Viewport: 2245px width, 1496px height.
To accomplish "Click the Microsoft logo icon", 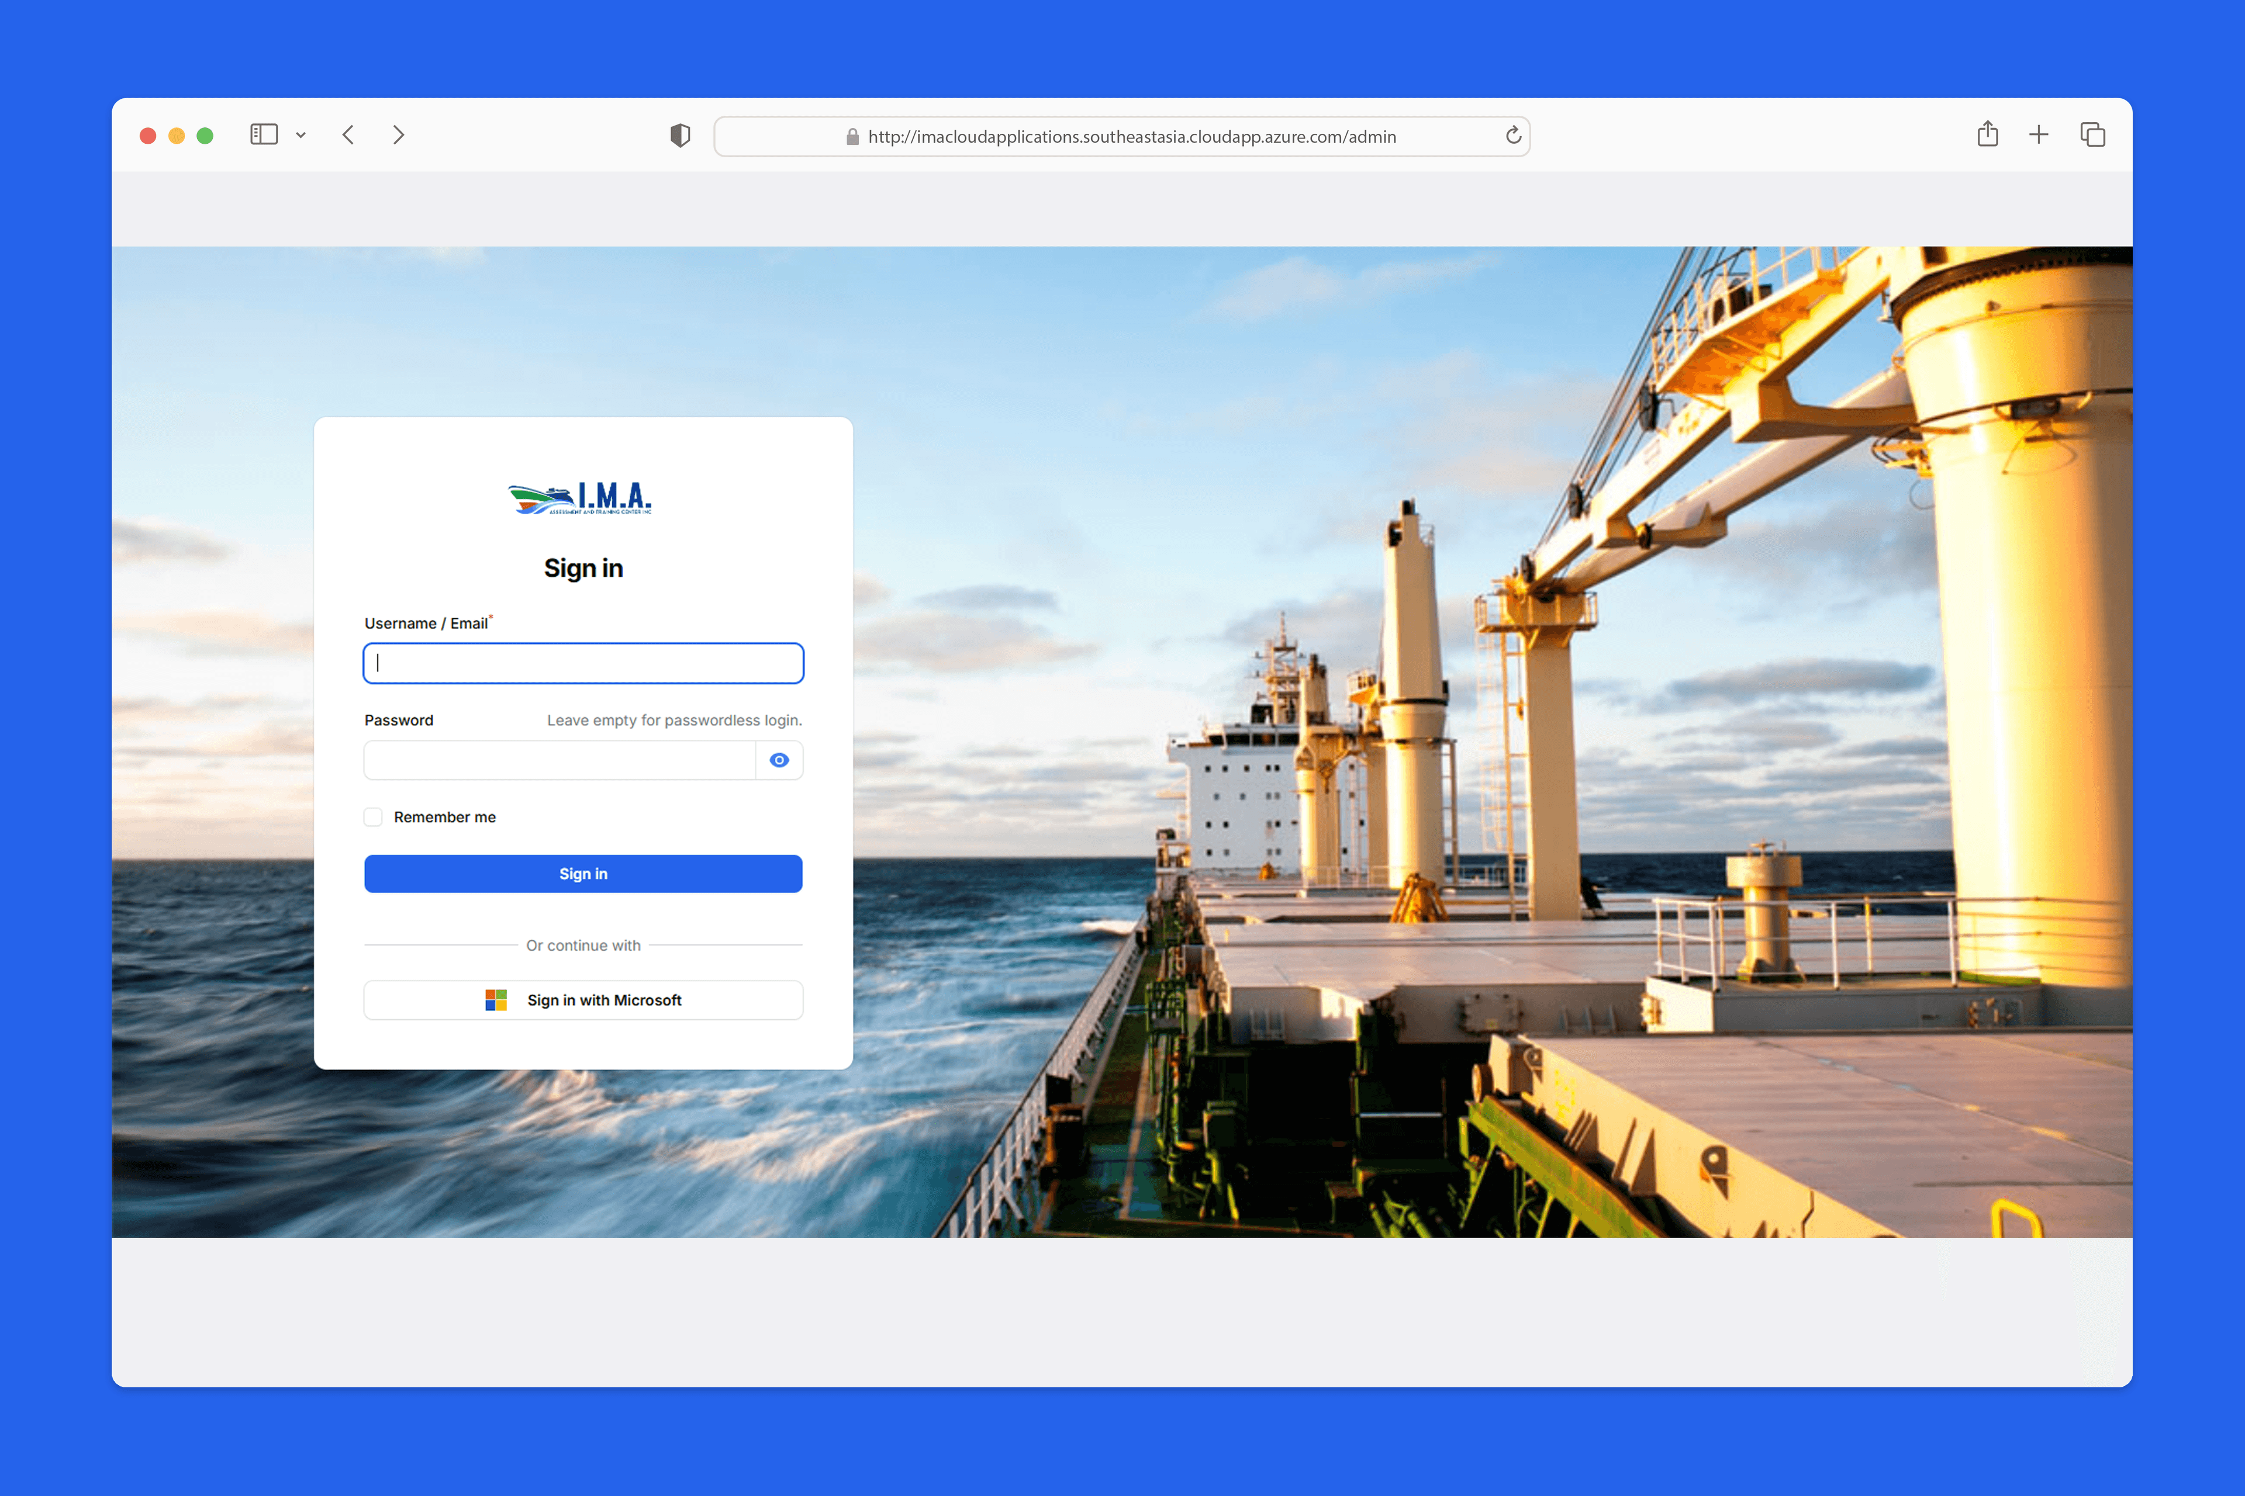I will point(496,1000).
